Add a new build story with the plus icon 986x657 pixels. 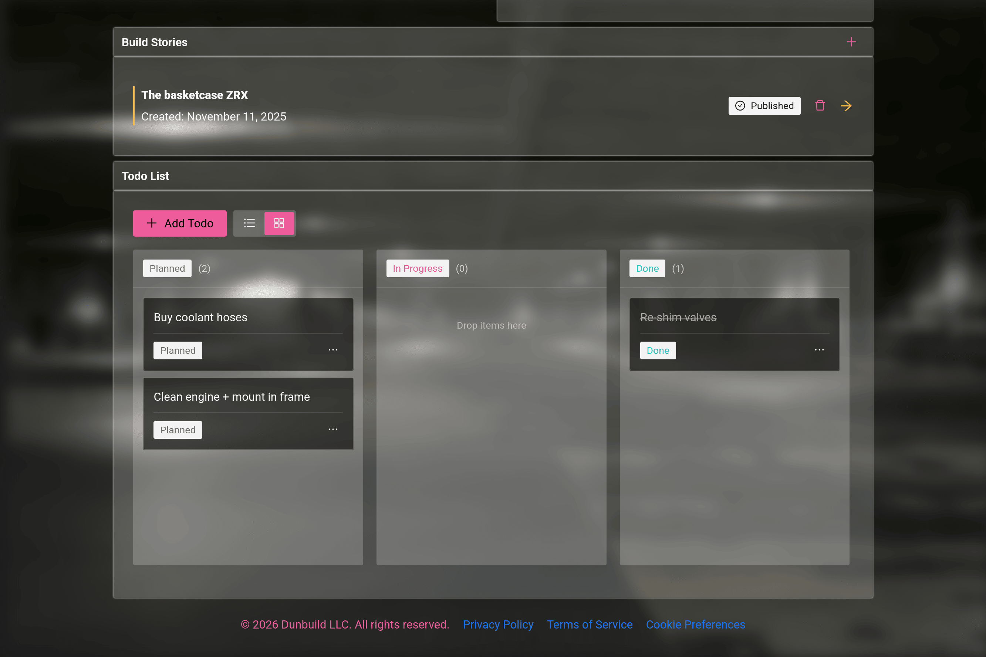point(851,42)
